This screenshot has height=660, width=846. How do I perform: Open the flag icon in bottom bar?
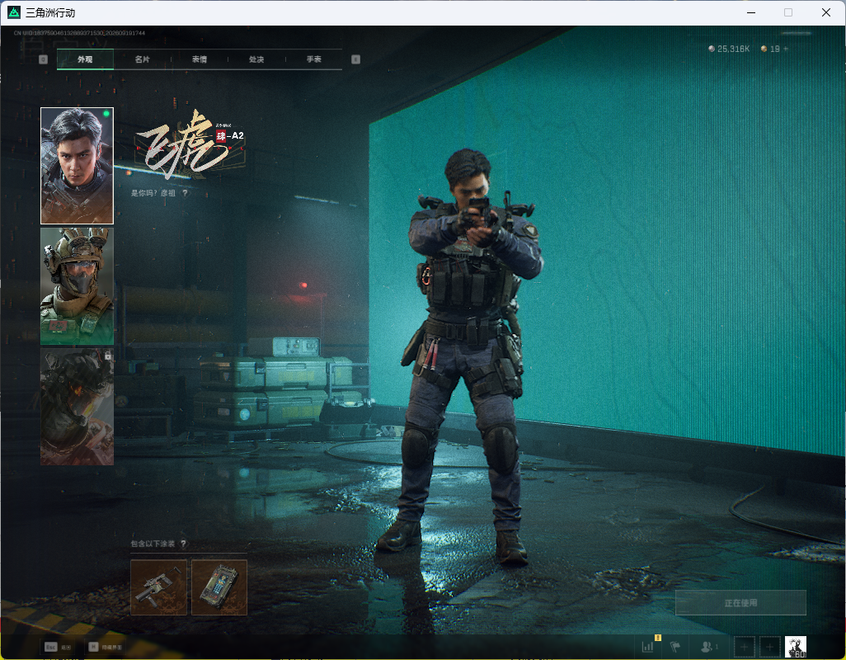click(675, 646)
